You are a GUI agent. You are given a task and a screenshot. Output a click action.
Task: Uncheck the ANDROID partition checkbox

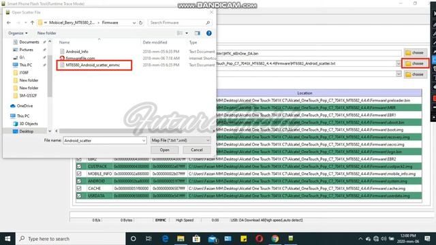coord(79,181)
